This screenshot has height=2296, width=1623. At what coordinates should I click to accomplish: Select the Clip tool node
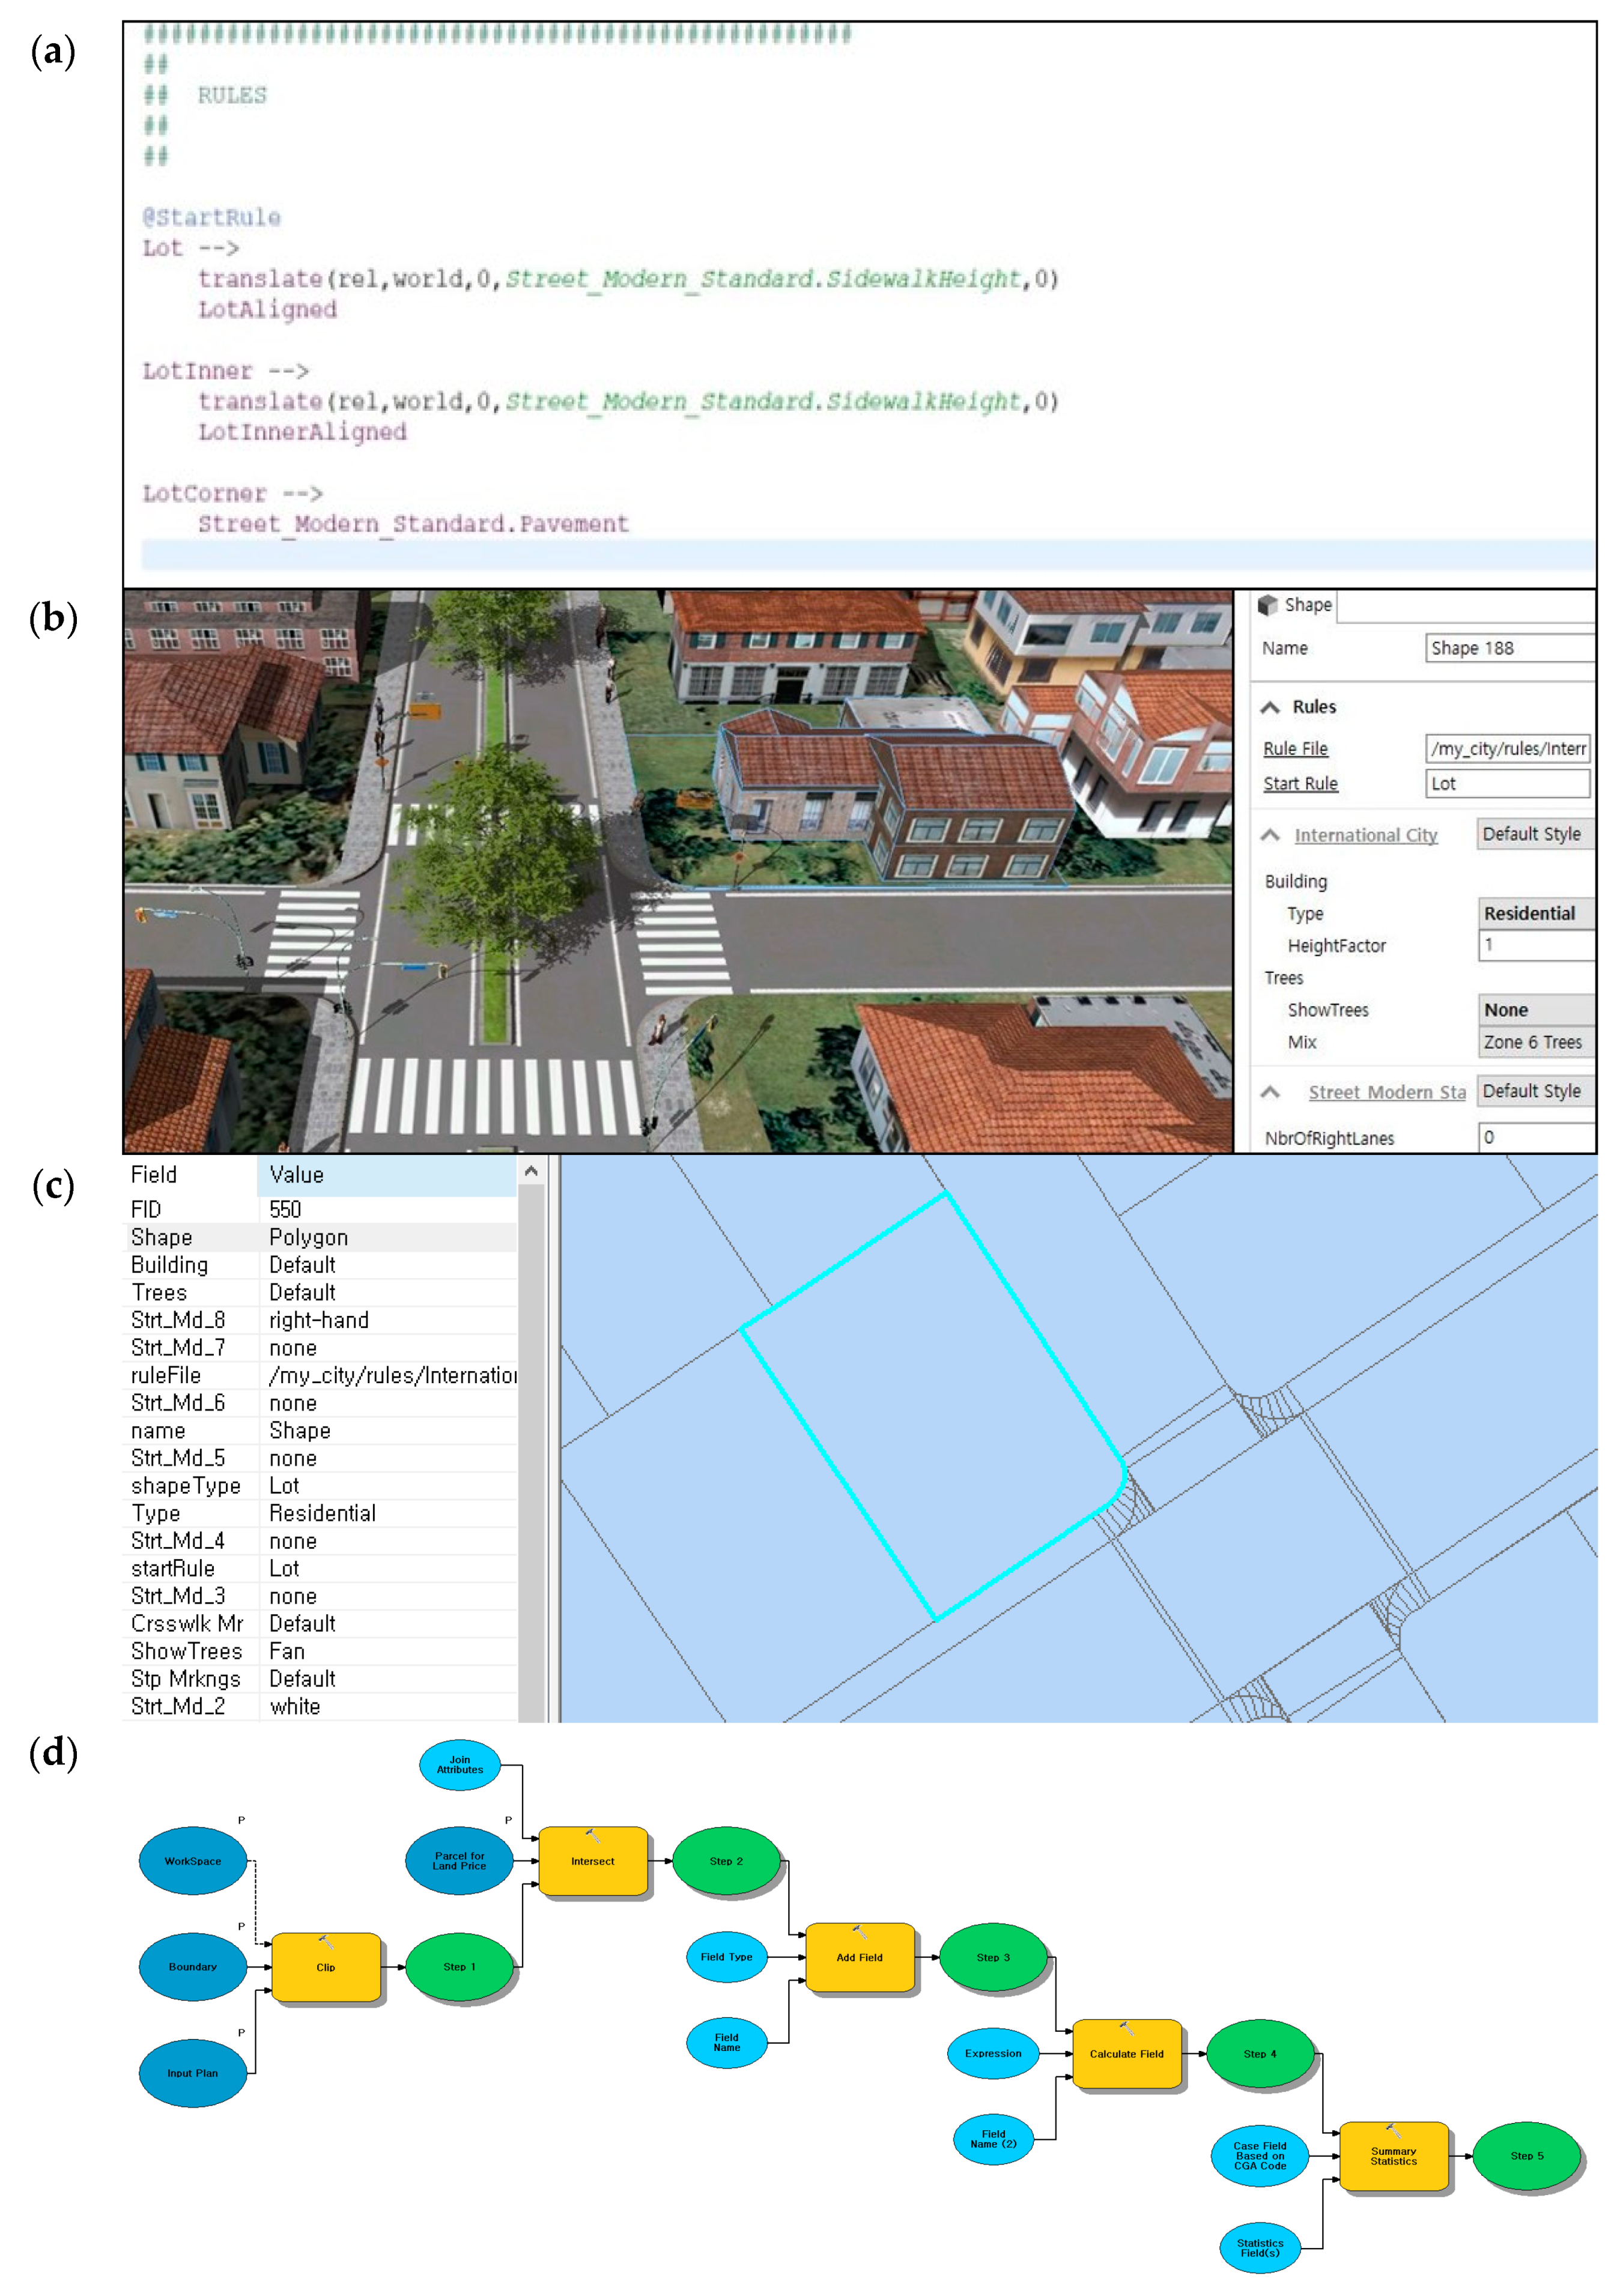coord(326,1967)
